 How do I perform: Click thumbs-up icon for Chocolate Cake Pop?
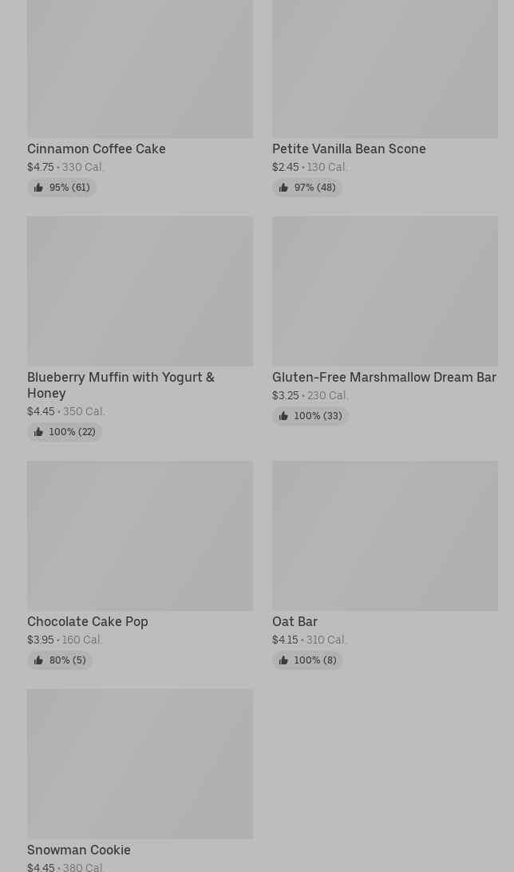[x=38, y=660]
